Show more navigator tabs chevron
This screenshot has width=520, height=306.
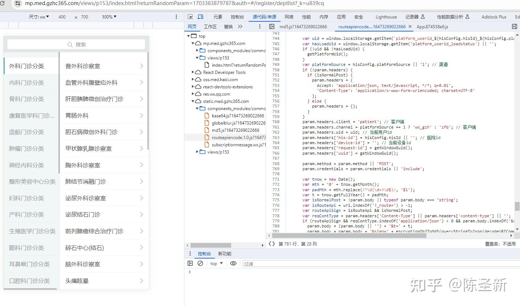240,26
